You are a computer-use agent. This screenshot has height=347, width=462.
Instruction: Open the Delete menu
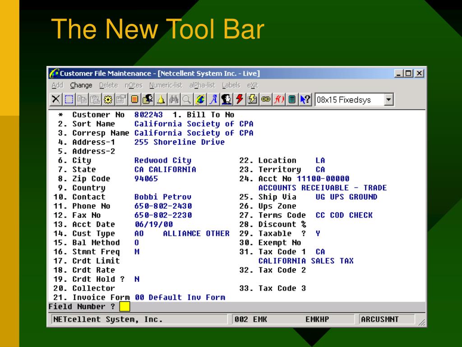[108, 85]
